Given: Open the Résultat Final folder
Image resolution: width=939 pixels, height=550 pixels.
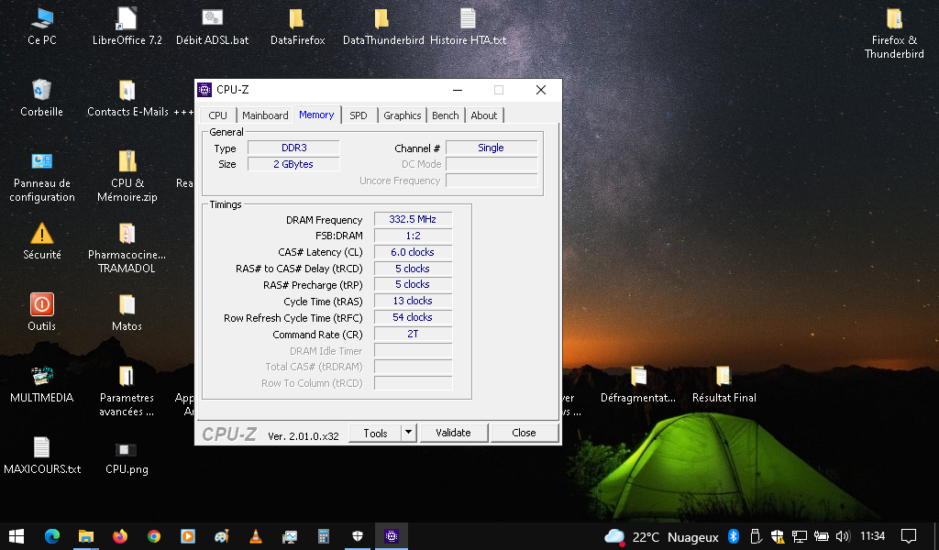Looking at the screenshot, I should (x=724, y=377).
